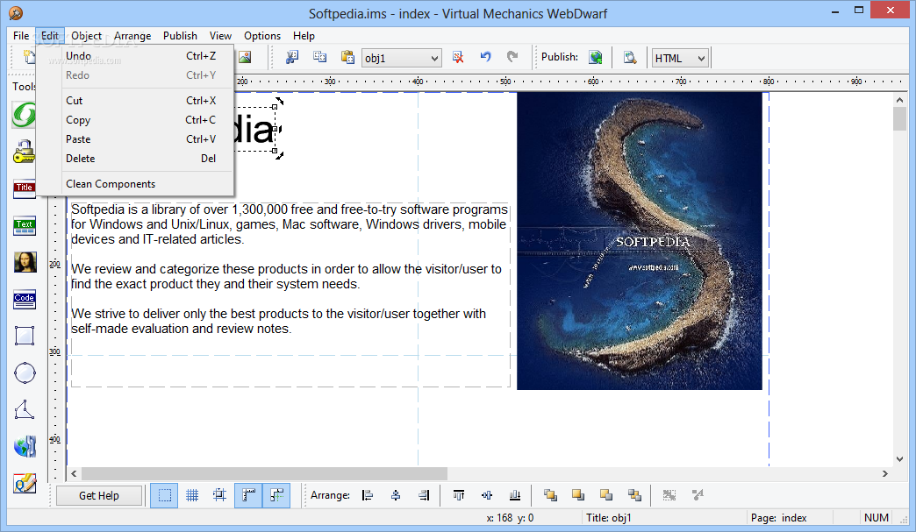
Task: Align objects to the bottom edge
Action: (515, 495)
